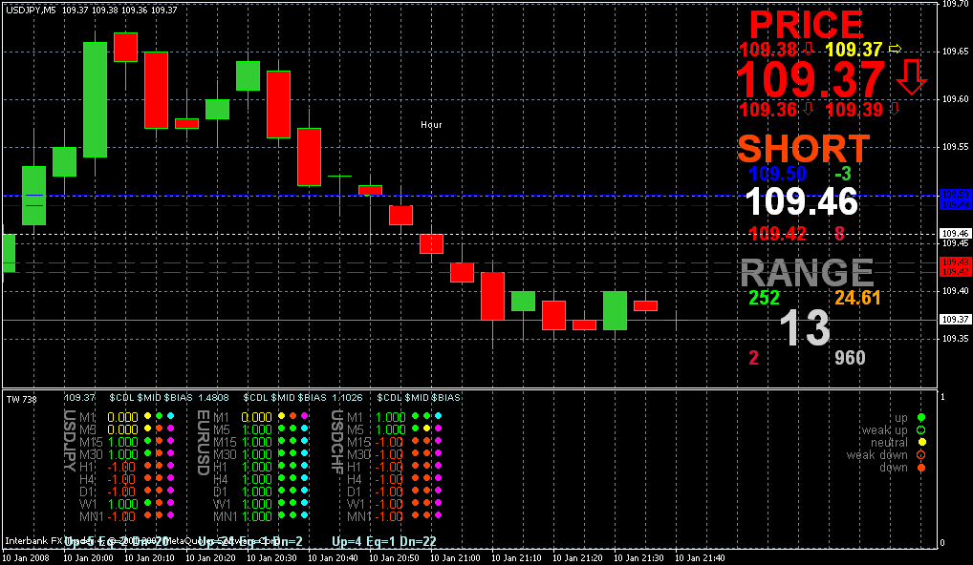Viewport: 973px width, 565px height.
Task: Select EURUSD H4 green $CDL dot
Action: (x=282, y=478)
